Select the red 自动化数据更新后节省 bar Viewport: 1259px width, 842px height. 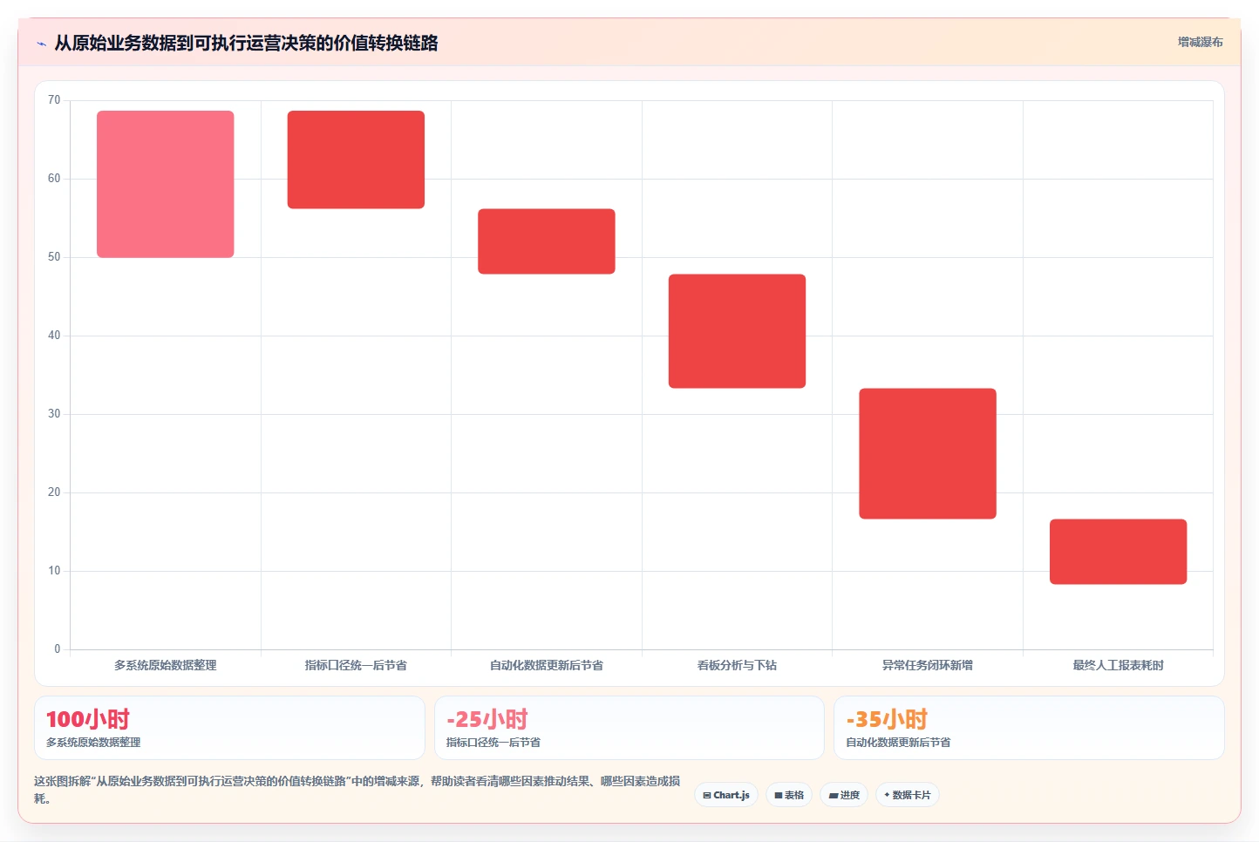click(x=547, y=241)
